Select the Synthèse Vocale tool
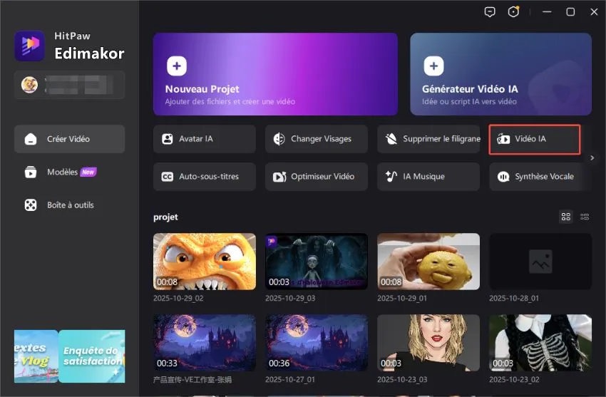The width and height of the screenshot is (606, 397). click(x=539, y=176)
